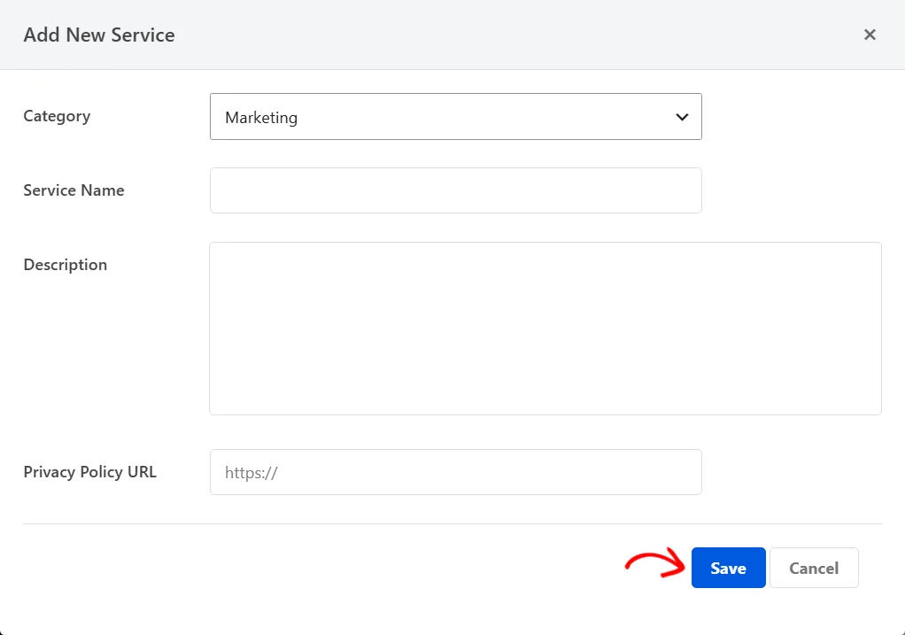
Task: Cancel adding the service
Action: pos(814,568)
